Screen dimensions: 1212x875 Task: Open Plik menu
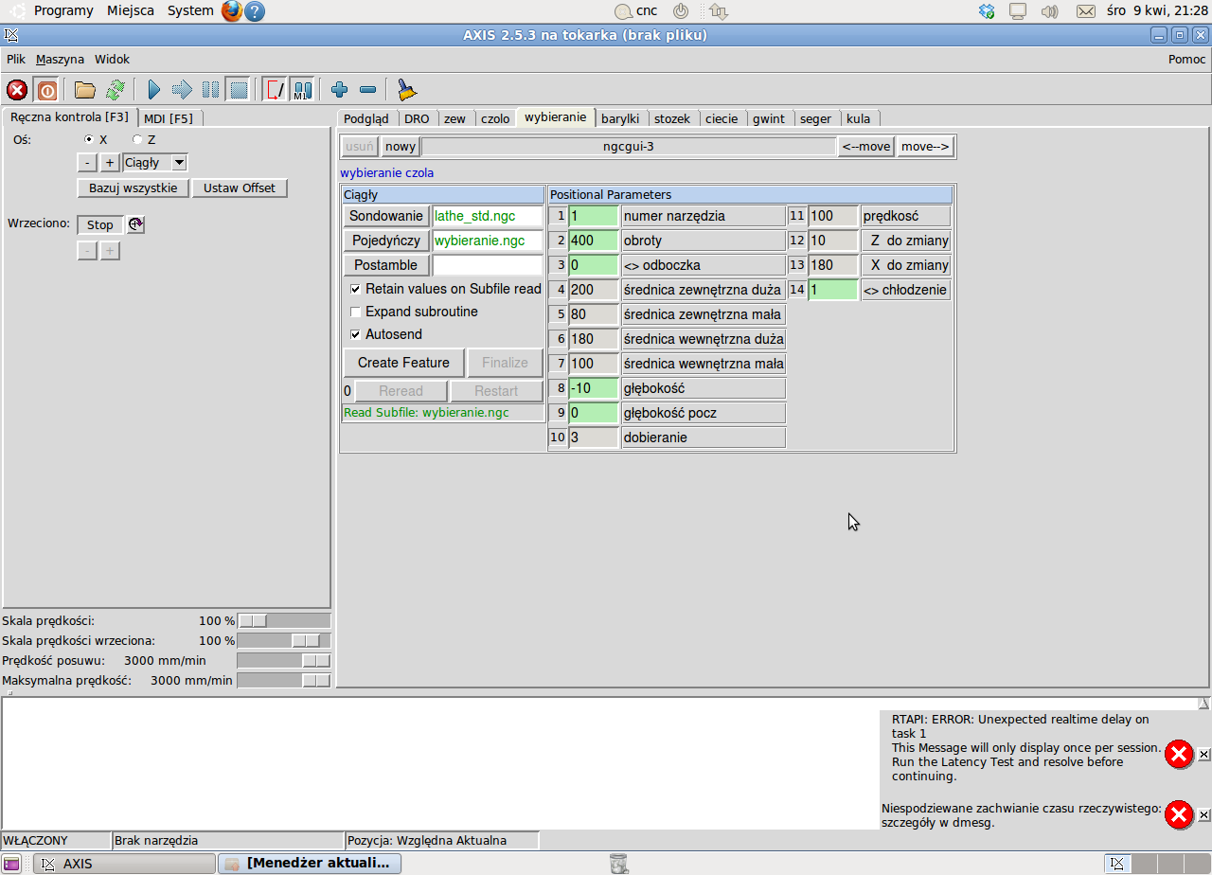[16, 59]
